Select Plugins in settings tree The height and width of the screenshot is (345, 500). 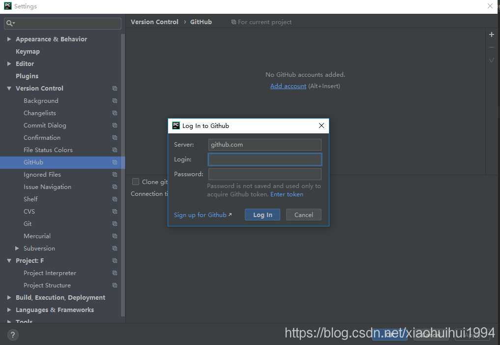pyautogui.click(x=27, y=76)
